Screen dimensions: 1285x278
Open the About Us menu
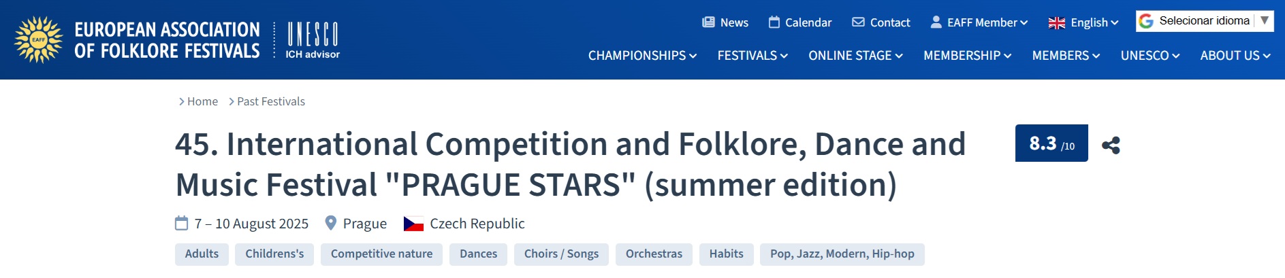(x=1235, y=56)
